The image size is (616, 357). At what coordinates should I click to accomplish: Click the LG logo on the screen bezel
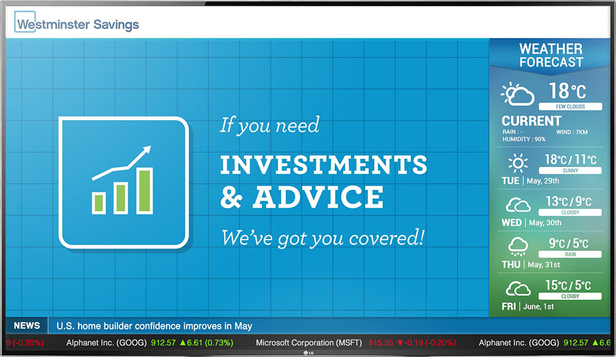click(x=308, y=352)
